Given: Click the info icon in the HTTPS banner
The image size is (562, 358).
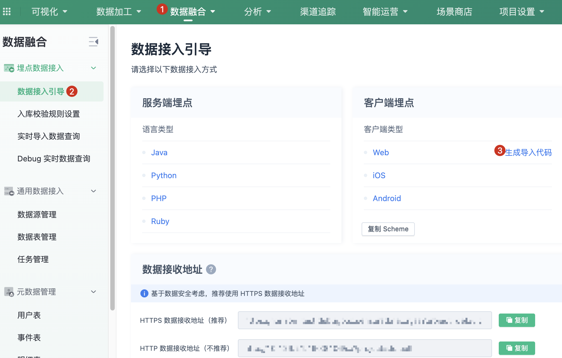Looking at the screenshot, I should [x=144, y=294].
